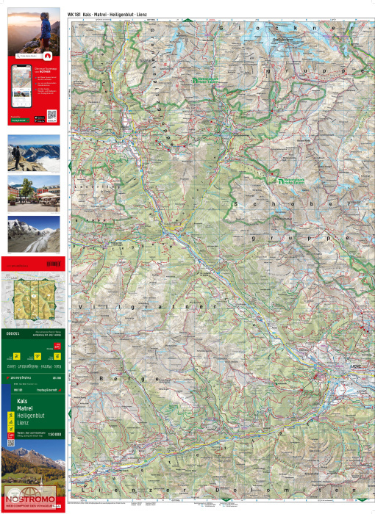Click the hiker on summit thumbnail photo
Screen dimensions: 375x514
tap(34, 153)
